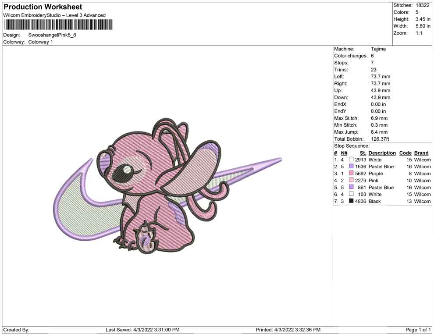
Task: Click the Pastel Blue swatch with 861 stitches
Action: tap(351, 187)
